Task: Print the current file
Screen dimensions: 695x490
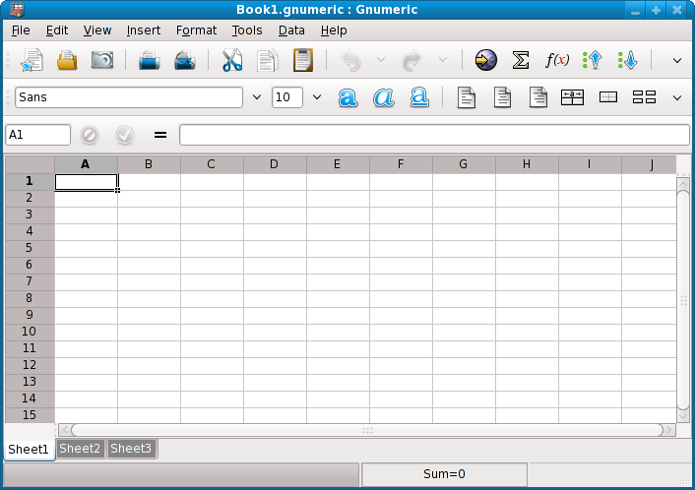Action: pyautogui.click(x=150, y=60)
